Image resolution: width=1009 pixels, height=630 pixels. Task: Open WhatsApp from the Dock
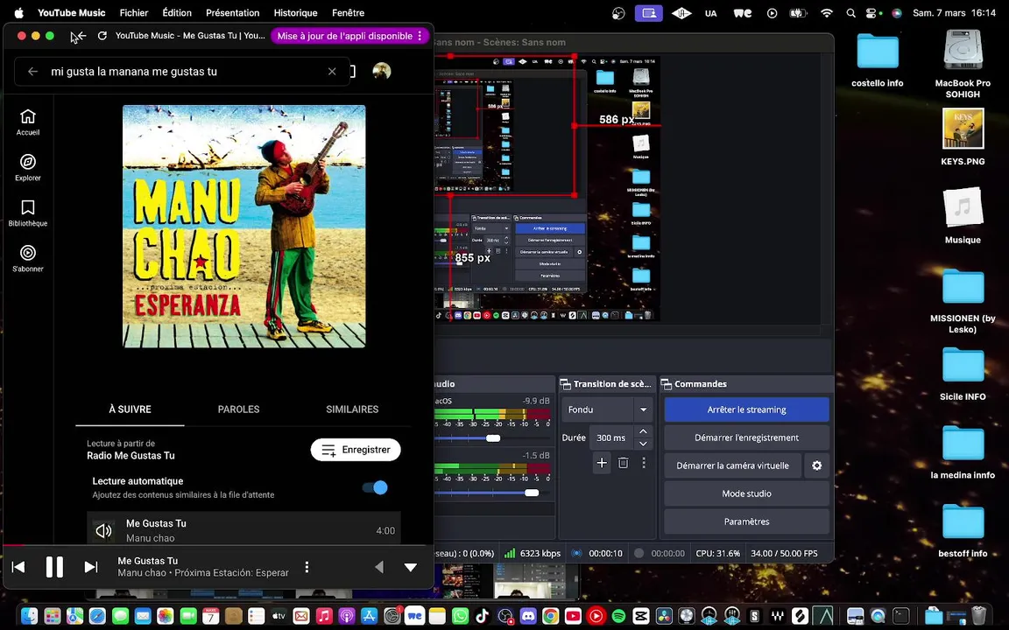pyautogui.click(x=460, y=616)
